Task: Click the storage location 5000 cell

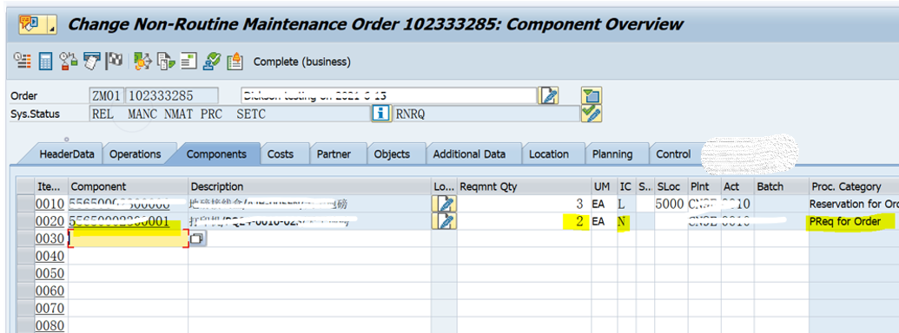Action: click(671, 204)
